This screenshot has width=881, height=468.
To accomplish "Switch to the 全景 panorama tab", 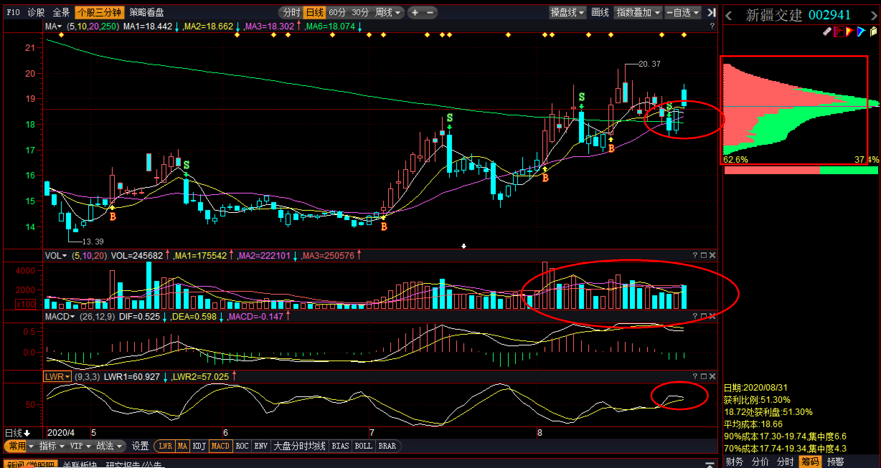I will [x=61, y=13].
